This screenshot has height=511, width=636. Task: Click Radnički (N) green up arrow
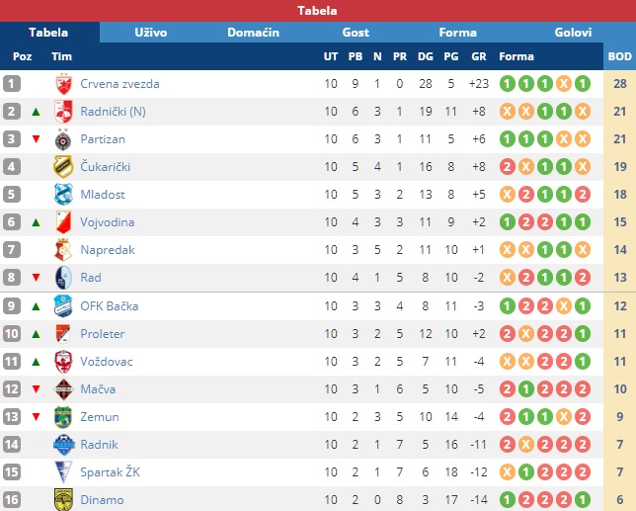(x=37, y=112)
